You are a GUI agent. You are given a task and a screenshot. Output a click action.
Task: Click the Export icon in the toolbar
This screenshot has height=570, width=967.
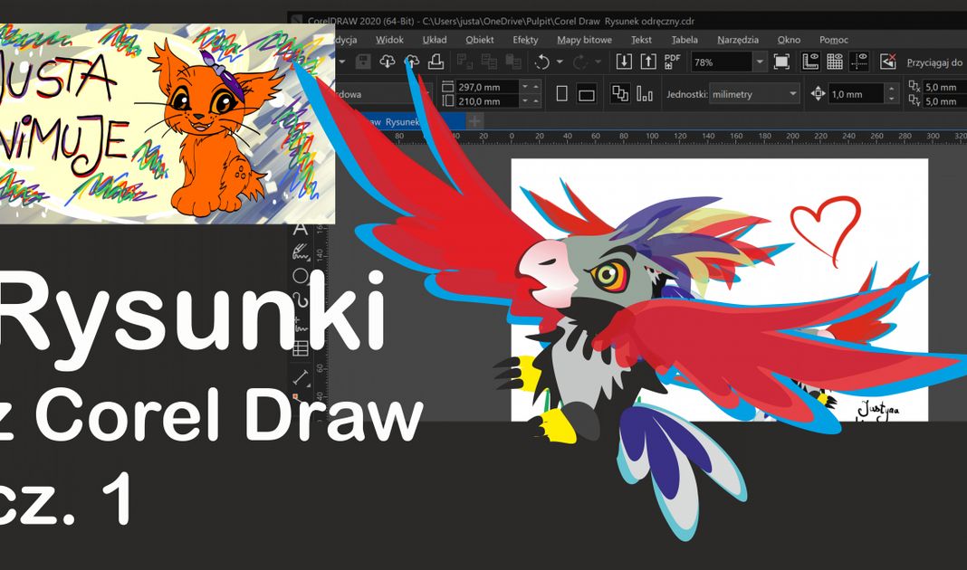[x=648, y=62]
